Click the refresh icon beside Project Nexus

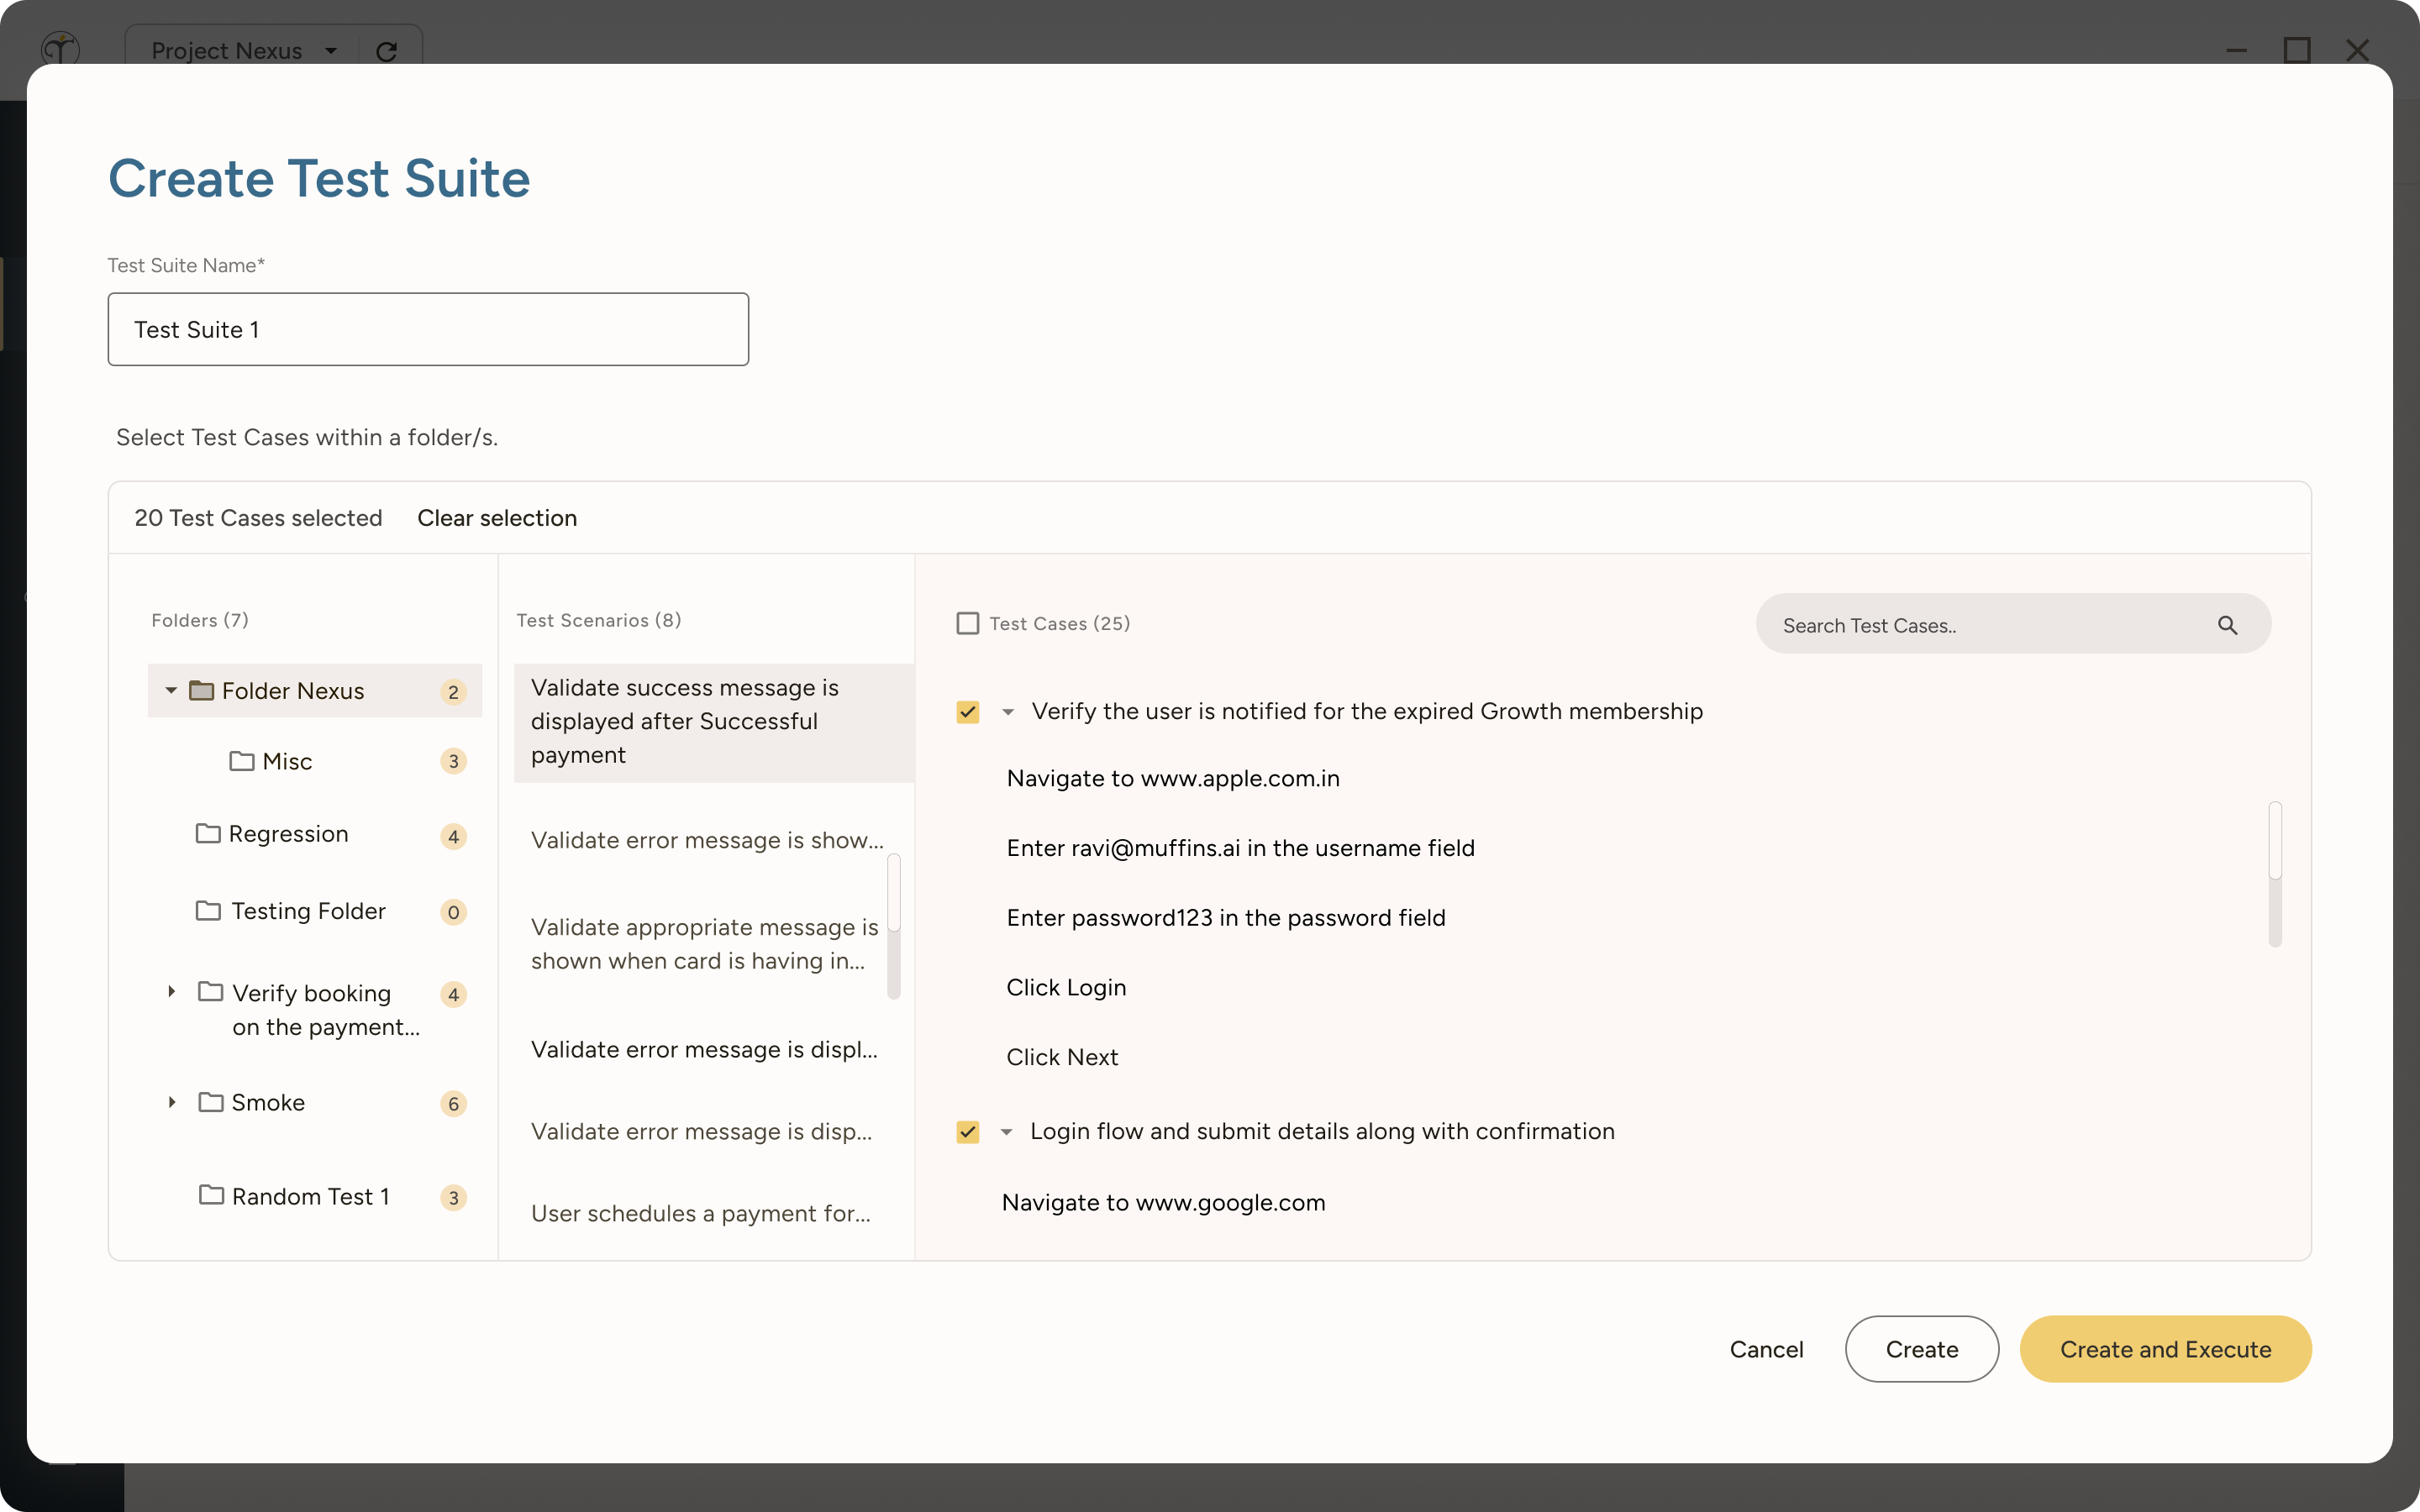tap(388, 50)
